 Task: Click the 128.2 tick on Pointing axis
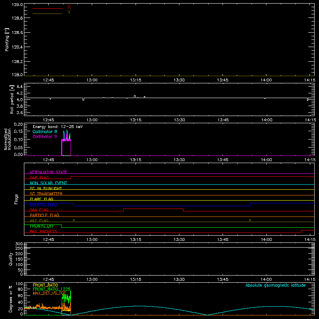(x=17, y=62)
